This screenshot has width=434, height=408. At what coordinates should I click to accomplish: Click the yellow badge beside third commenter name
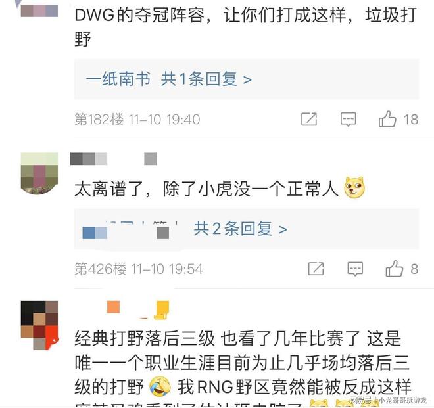pyautogui.click(x=162, y=310)
